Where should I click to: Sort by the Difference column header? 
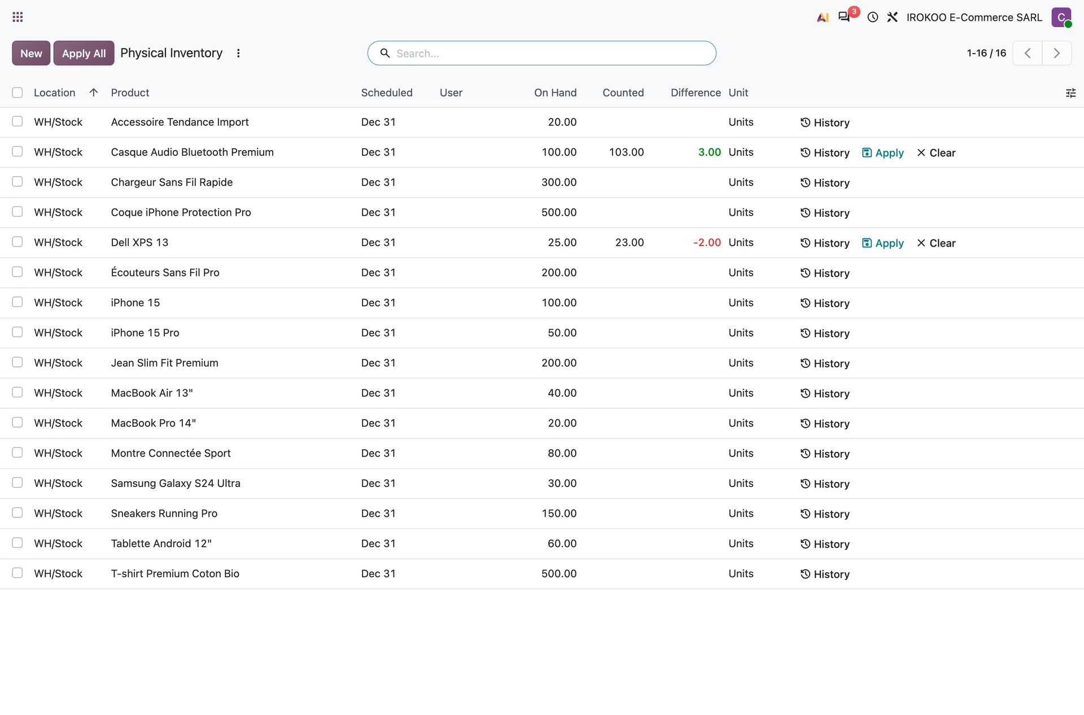[696, 93]
